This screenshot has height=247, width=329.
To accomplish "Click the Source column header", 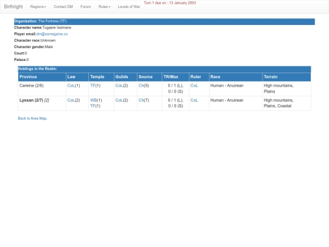I will [x=150, y=77].
